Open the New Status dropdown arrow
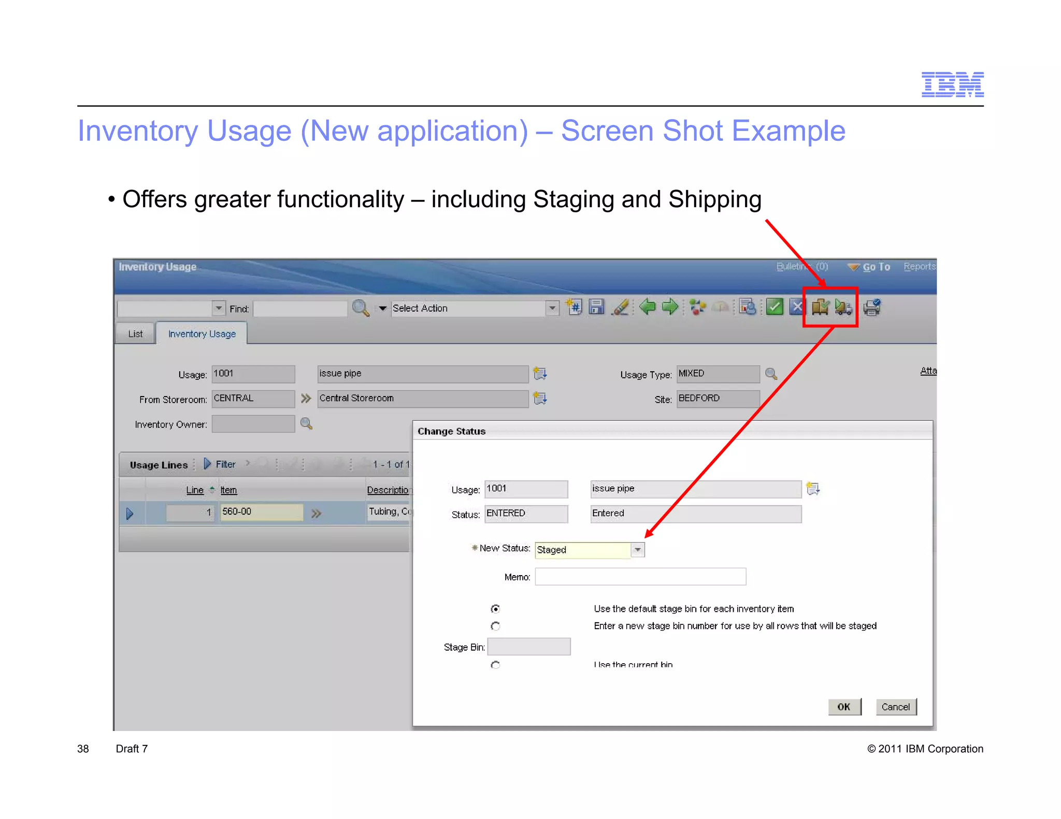 (638, 549)
